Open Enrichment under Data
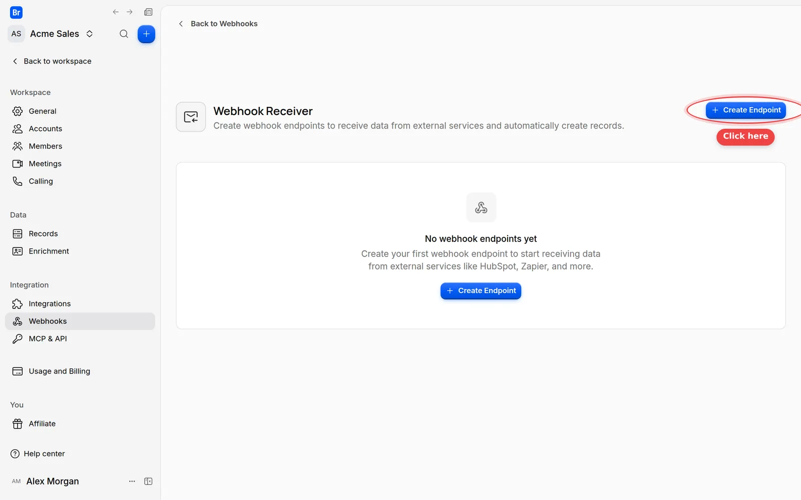 click(80, 251)
